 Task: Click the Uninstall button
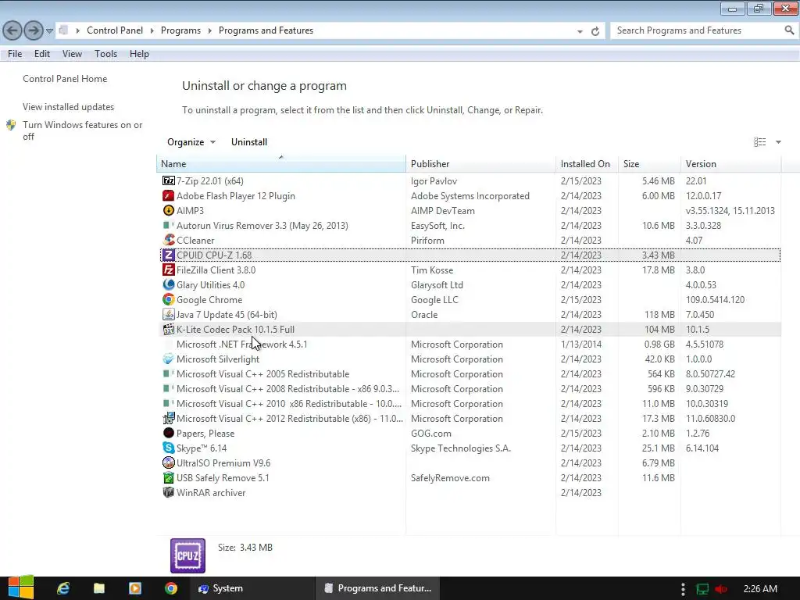(249, 142)
